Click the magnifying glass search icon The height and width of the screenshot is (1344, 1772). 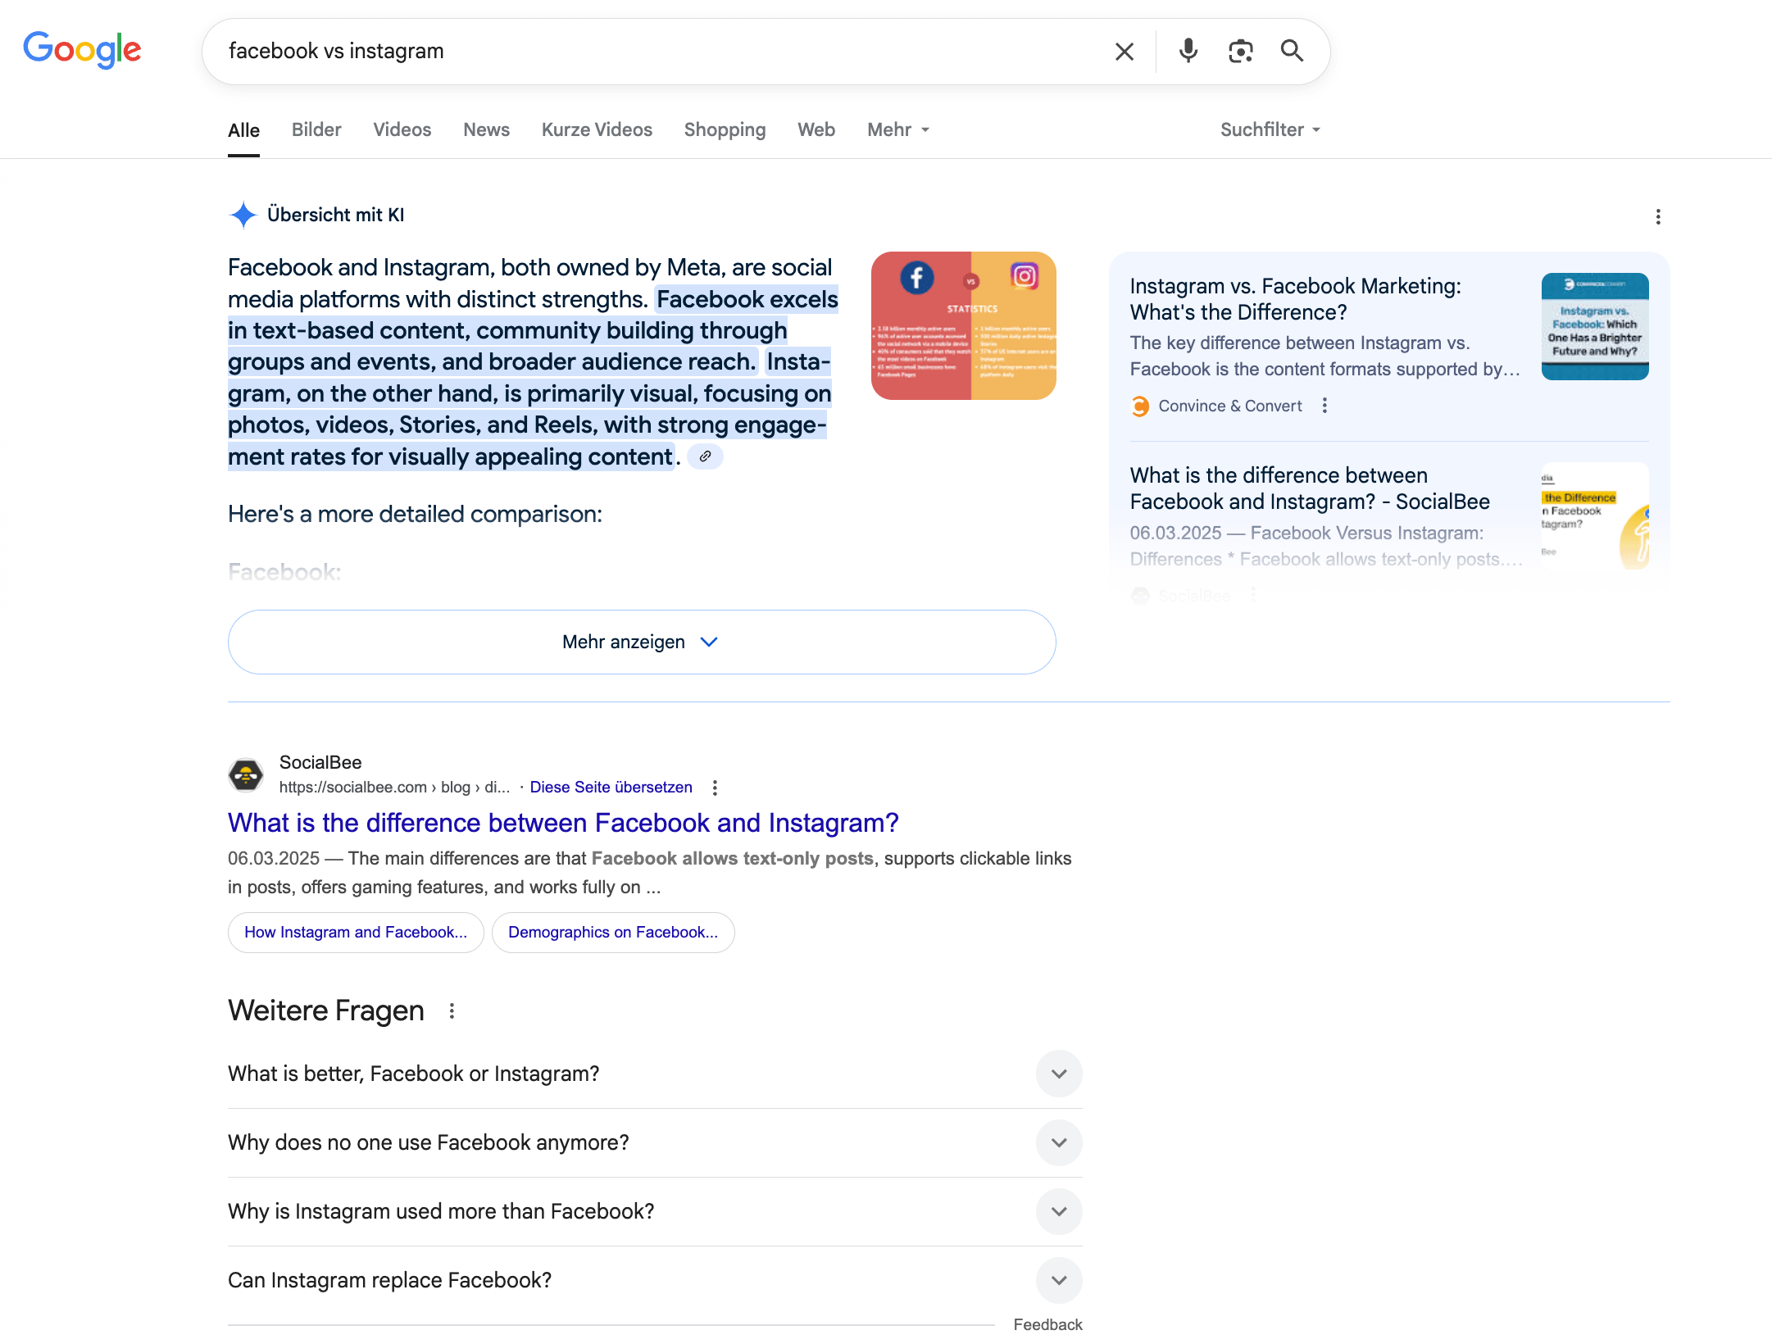pos(1292,51)
